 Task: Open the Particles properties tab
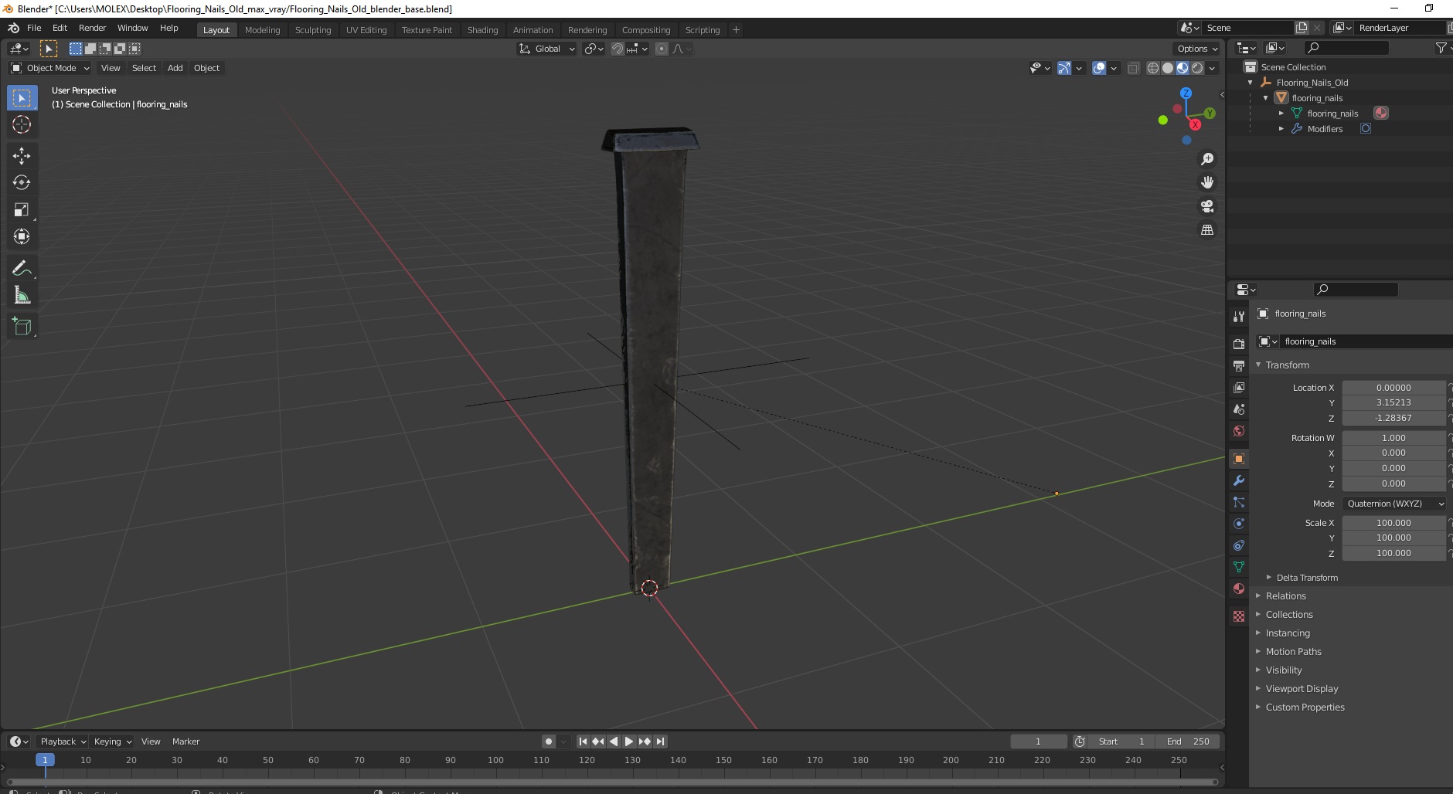(x=1239, y=502)
